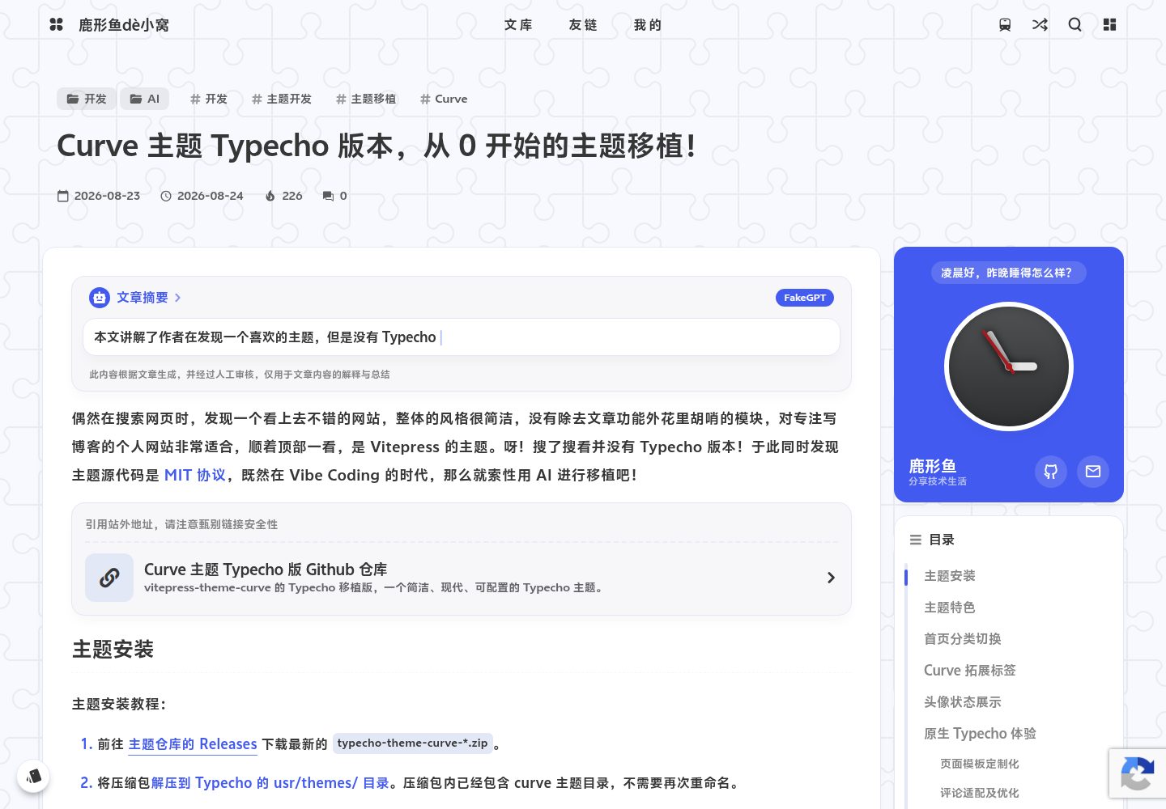Open the search magnifier icon

(x=1075, y=25)
